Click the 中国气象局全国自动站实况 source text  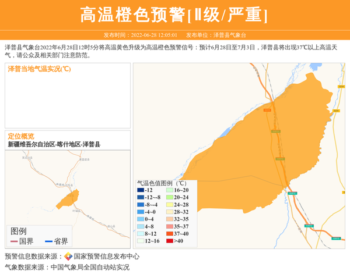click(x=90, y=268)
